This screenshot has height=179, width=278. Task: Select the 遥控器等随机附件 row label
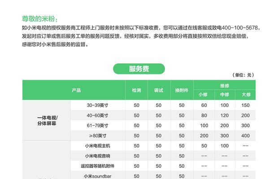click(97, 166)
